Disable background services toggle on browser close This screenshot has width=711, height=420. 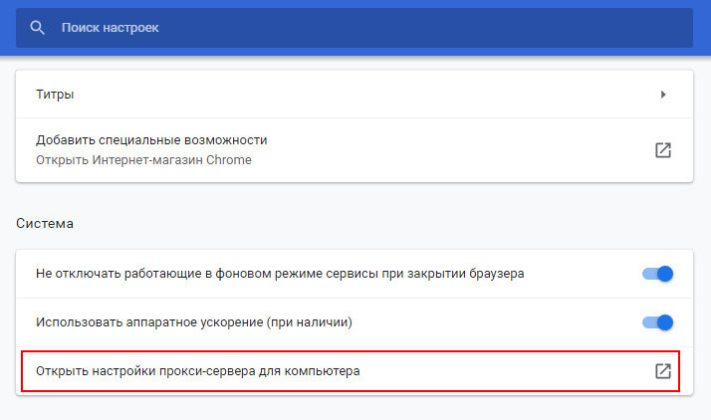[657, 274]
